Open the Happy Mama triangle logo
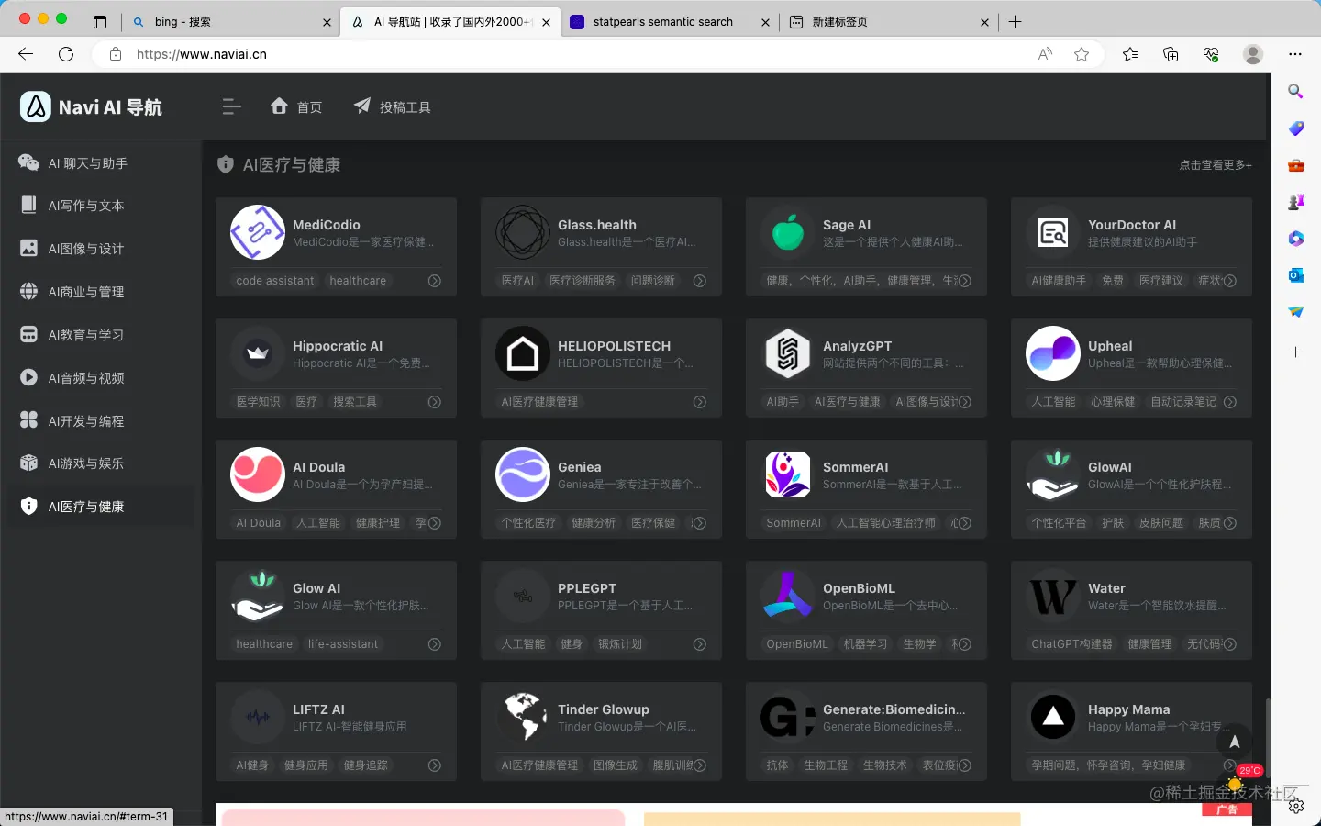 point(1052,717)
